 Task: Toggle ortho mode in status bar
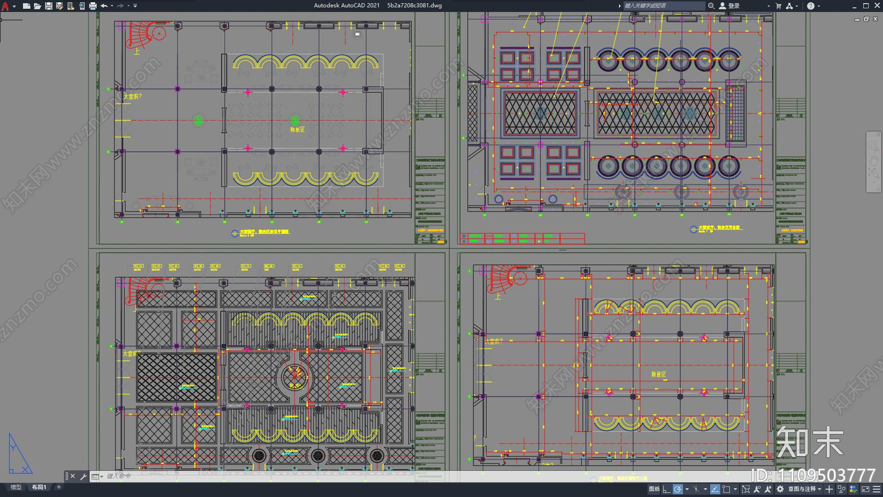(667, 489)
